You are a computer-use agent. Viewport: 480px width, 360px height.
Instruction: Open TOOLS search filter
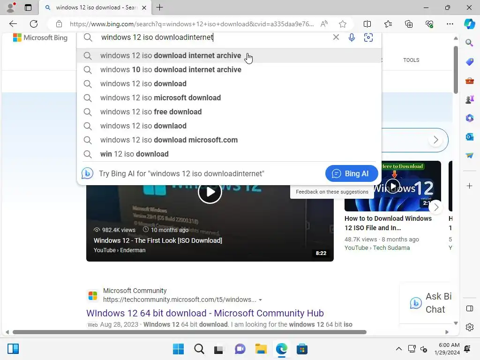(411, 60)
